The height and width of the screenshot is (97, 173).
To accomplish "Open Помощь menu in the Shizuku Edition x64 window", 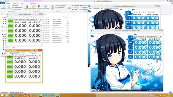I will 109,33.
